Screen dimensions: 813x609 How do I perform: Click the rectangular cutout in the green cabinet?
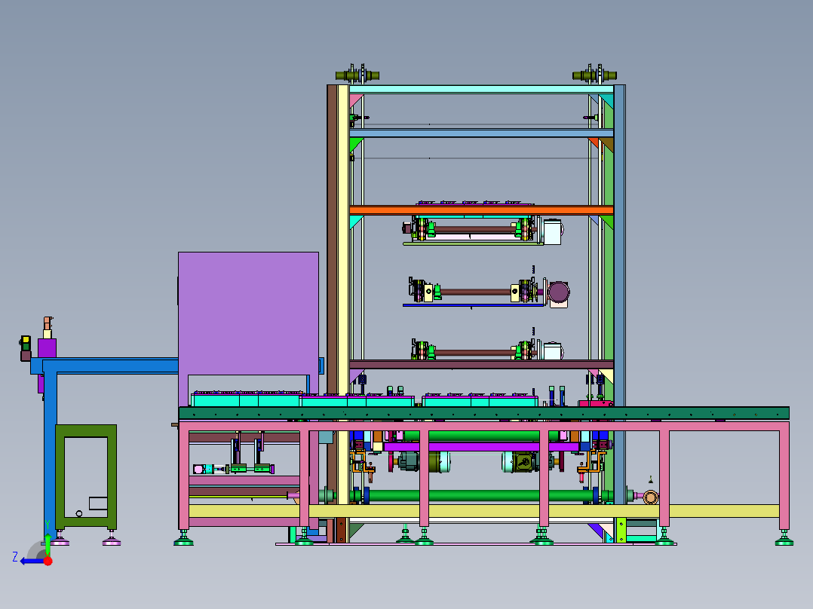tap(98, 503)
